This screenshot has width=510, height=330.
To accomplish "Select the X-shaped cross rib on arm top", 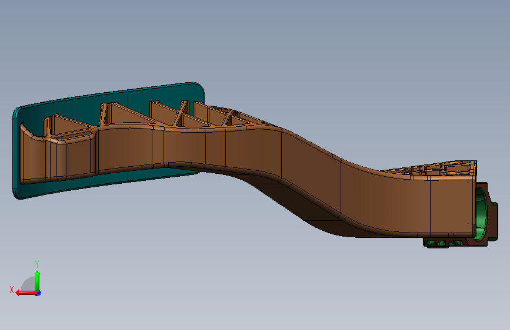I will click(x=182, y=114).
